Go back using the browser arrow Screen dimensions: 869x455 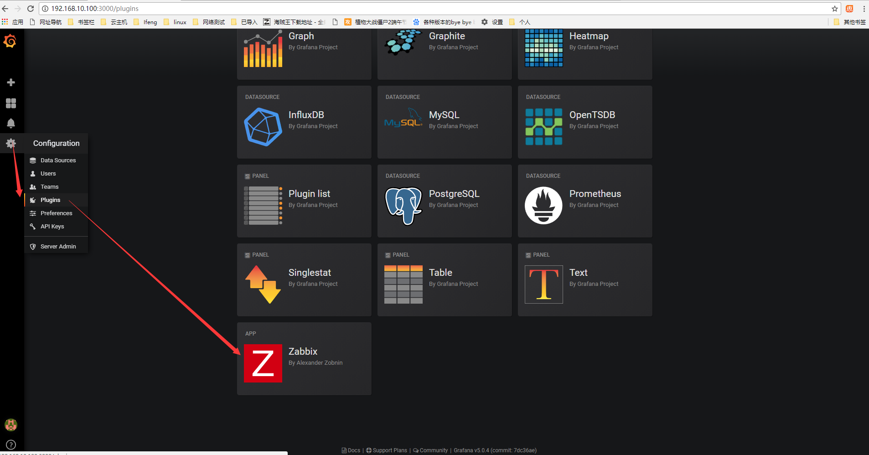click(x=5, y=9)
